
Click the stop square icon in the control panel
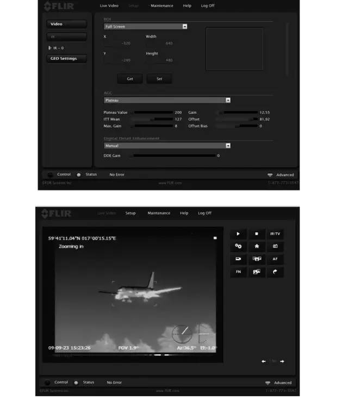256,234
